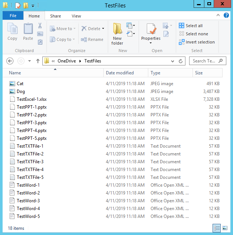The width and height of the screenshot is (233, 235).
Task: Click Select none in ribbon
Action: point(193,34)
